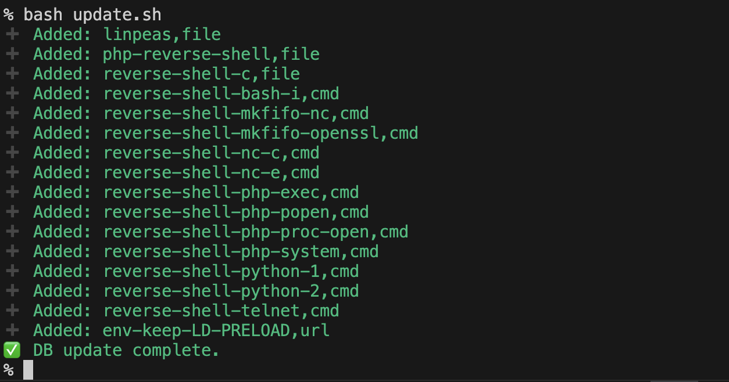
Task: Click the plus icon beside reverse-shell-bash-i,cmd
Action: pos(12,94)
